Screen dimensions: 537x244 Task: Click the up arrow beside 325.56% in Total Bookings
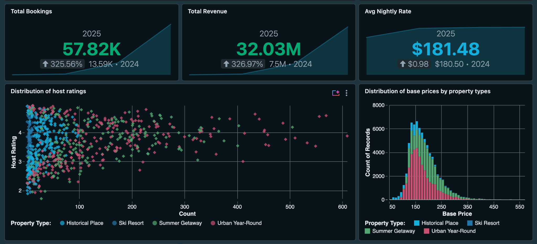point(45,64)
